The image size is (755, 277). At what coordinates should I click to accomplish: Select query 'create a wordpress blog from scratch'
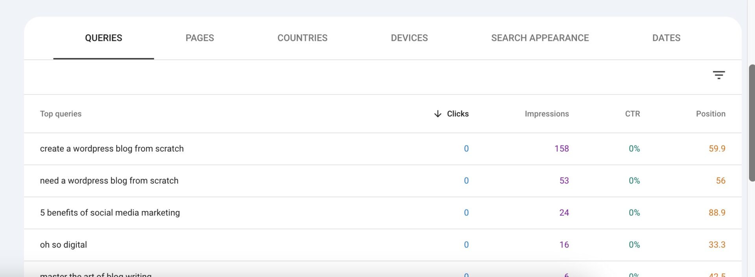tap(112, 149)
